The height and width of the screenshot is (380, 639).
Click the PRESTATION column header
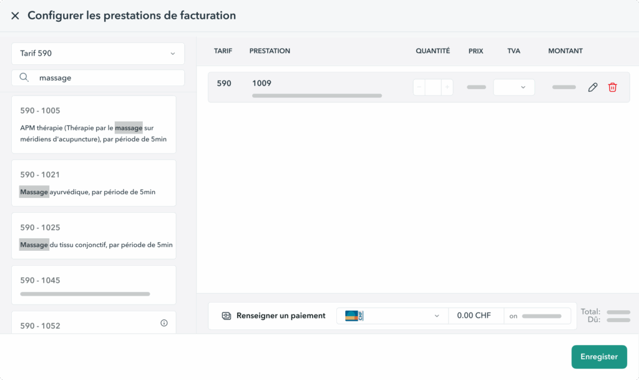tap(270, 51)
